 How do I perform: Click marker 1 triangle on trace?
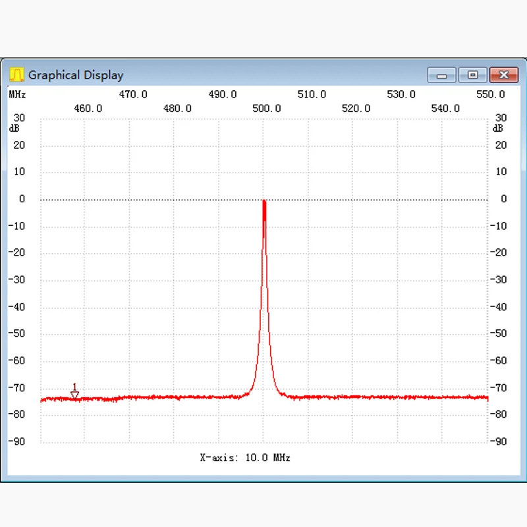click(x=74, y=395)
